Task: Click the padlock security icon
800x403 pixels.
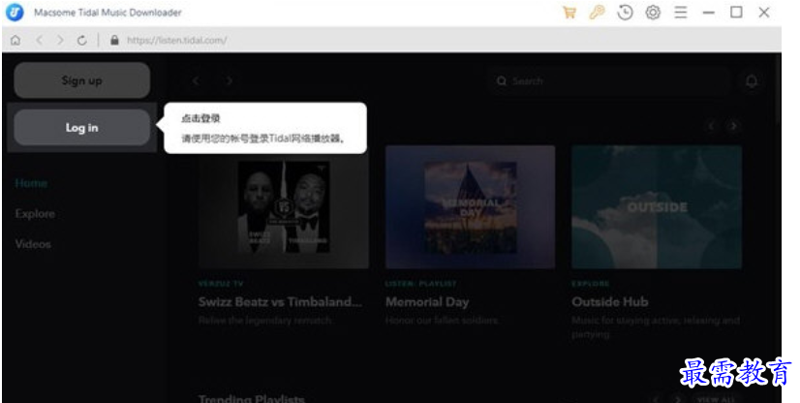Action: [114, 40]
